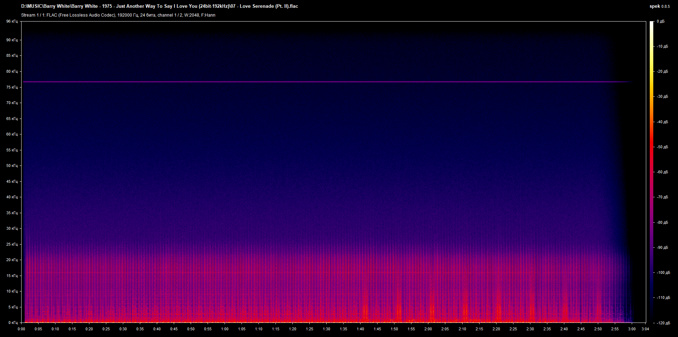Image resolution: width=678 pixels, height=337 pixels.
Task: Click the 2:30 time axis label
Action: point(530,329)
